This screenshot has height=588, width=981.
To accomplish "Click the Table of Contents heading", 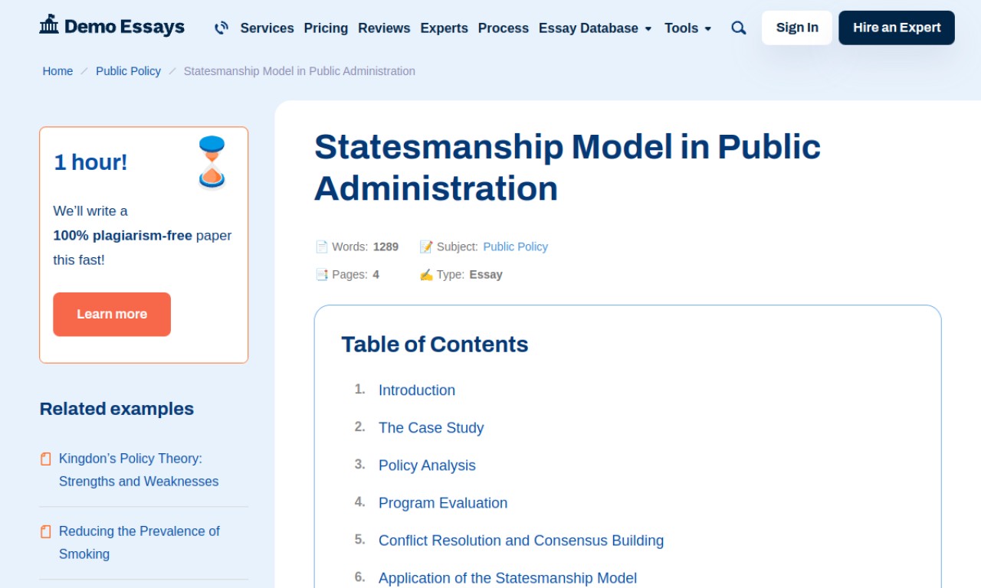I will tap(435, 345).
